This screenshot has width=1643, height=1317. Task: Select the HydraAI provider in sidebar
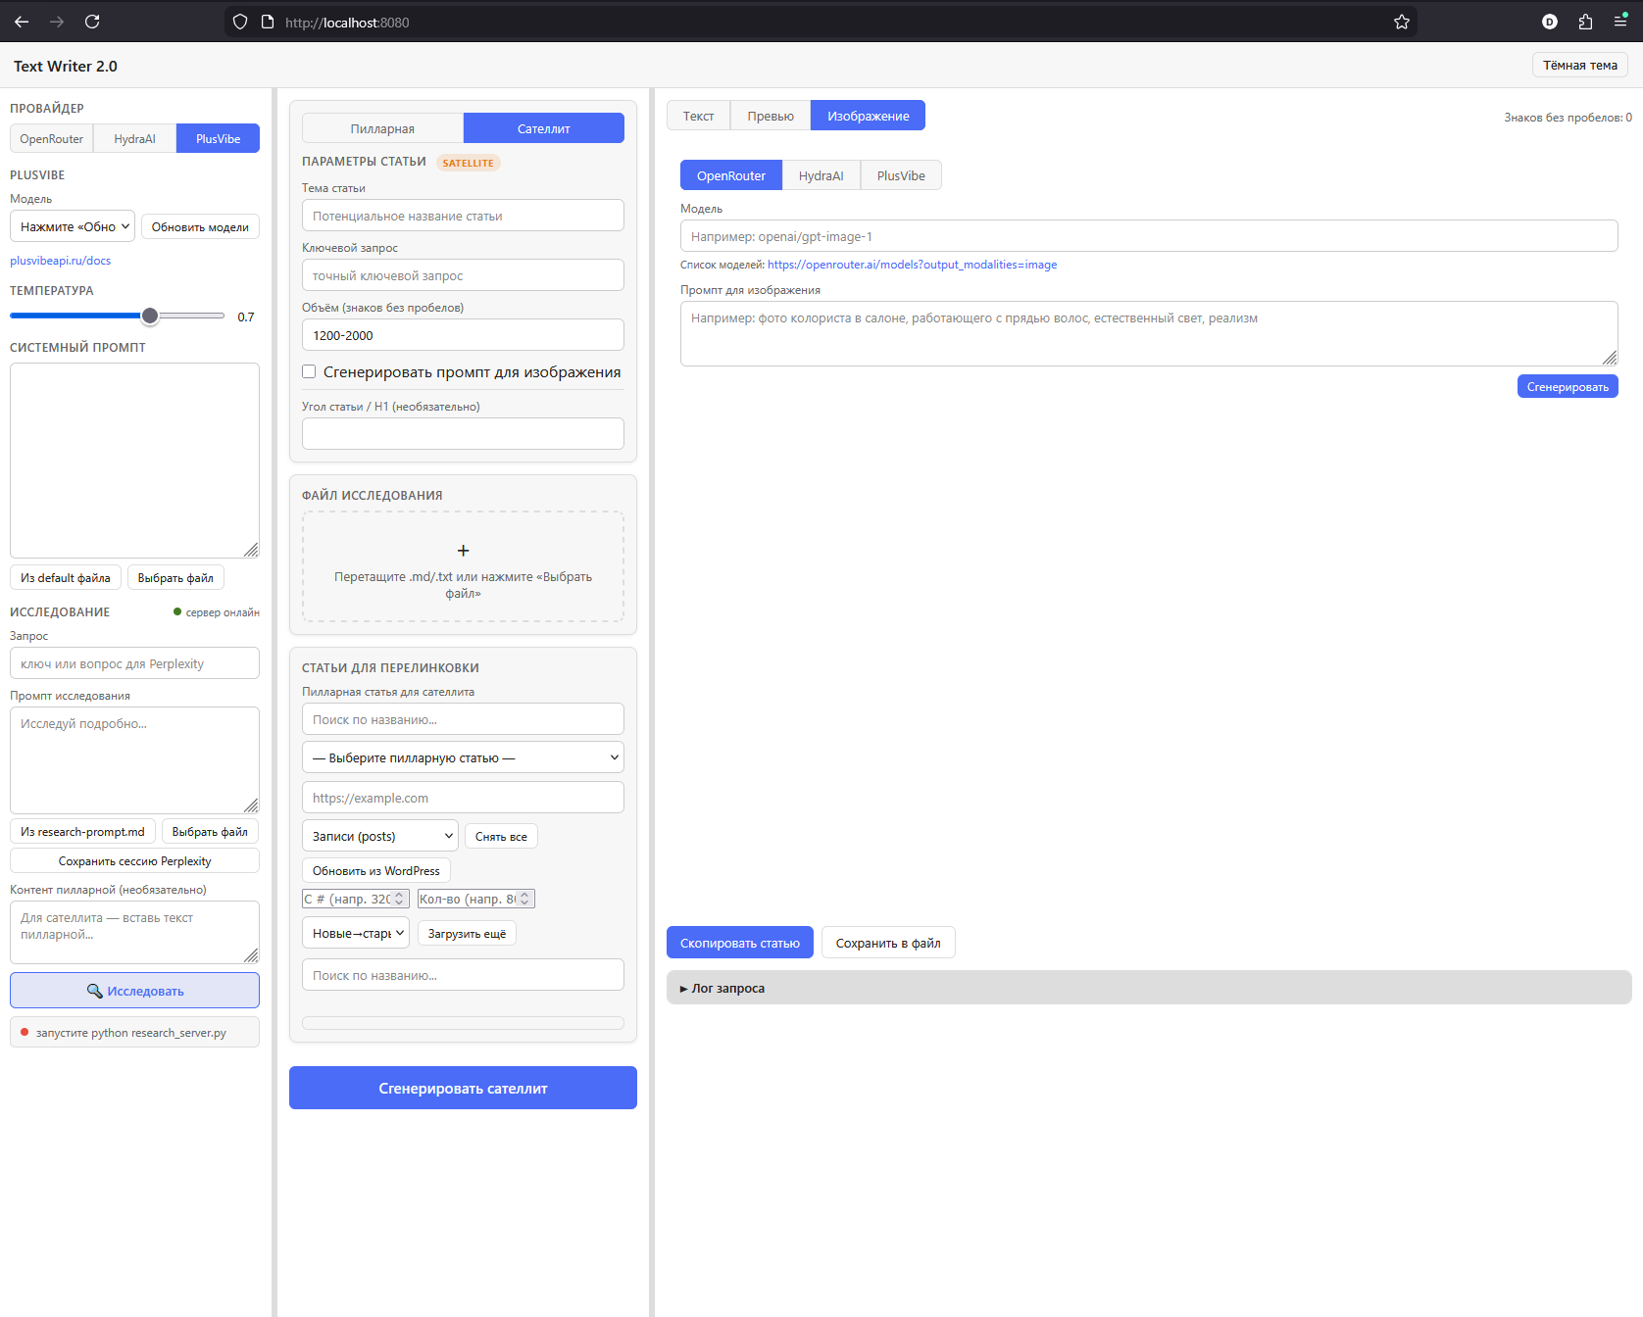click(134, 138)
